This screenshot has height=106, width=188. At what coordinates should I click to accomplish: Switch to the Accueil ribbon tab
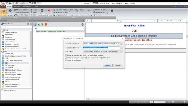(x=9, y=6)
